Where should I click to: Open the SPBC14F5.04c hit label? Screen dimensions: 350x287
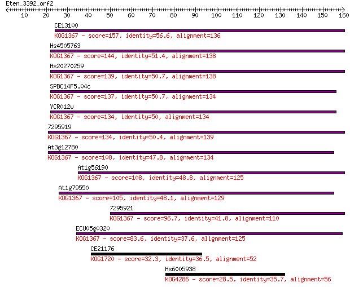tap(71, 86)
